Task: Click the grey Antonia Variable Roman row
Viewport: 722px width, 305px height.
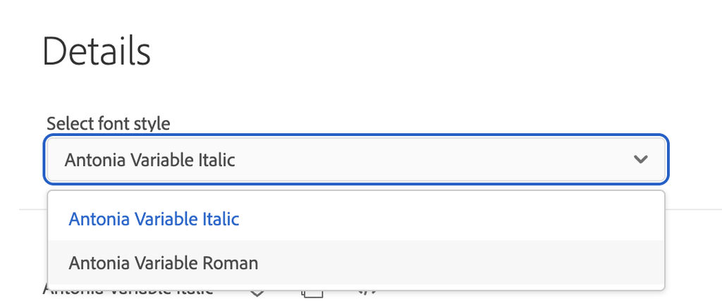Action: [x=356, y=263]
